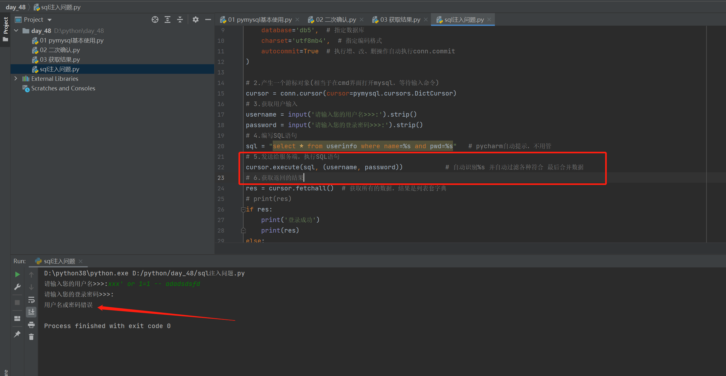Collapse the day_48 folder tree node

(16, 31)
